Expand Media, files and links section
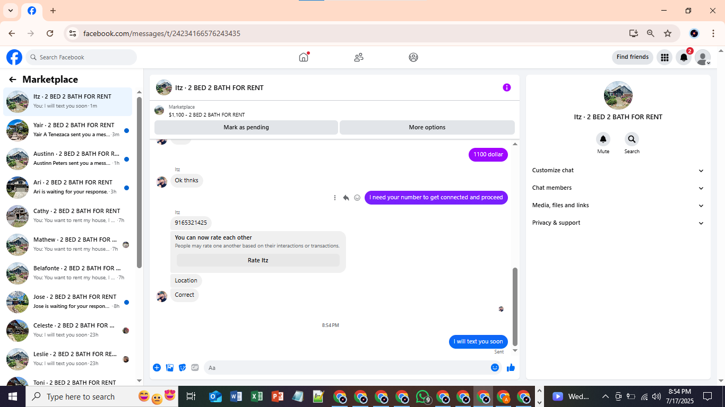The image size is (725, 407). [x=618, y=206]
